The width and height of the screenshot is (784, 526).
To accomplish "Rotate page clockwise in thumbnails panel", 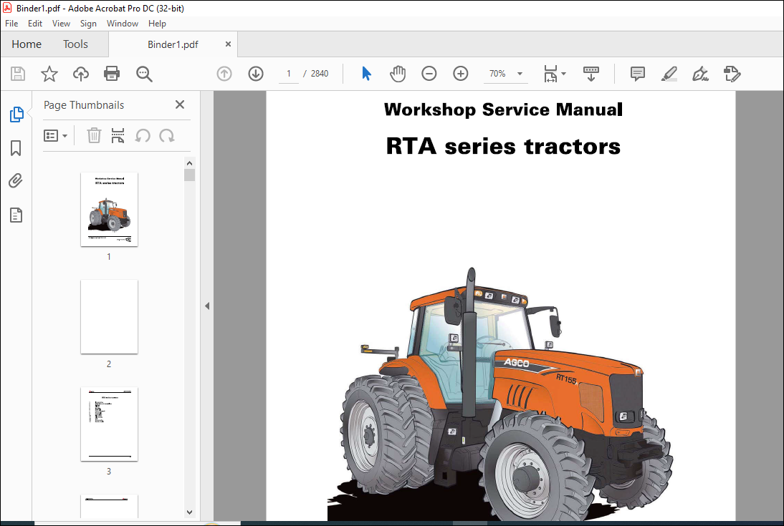I will (x=166, y=135).
